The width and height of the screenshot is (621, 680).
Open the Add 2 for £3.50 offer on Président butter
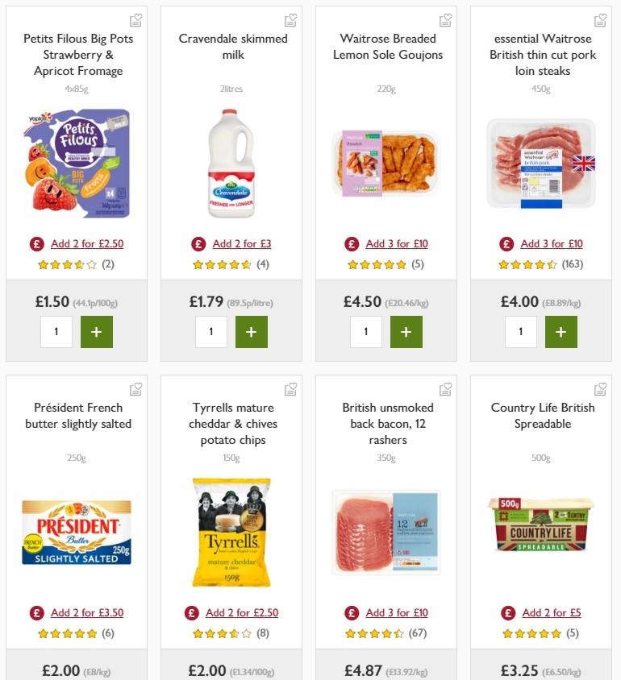tap(87, 612)
